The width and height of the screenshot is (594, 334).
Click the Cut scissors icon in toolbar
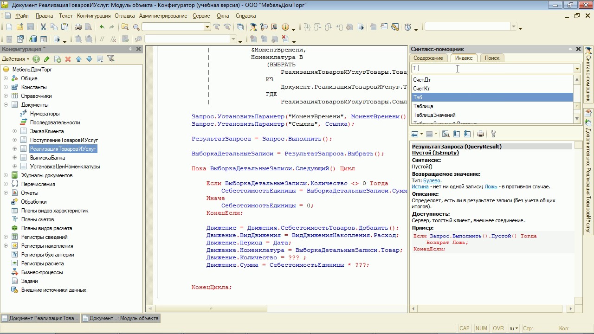[43, 27]
